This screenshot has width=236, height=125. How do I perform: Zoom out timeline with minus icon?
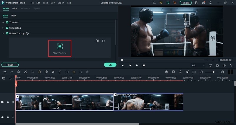[x=201, y=72]
